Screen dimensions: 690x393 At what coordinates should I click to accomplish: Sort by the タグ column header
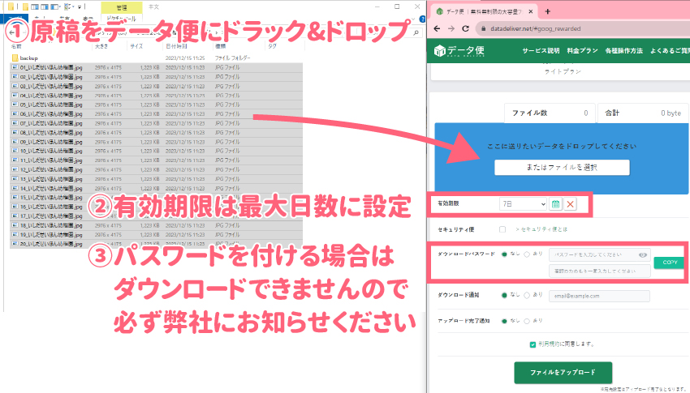pos(272,46)
